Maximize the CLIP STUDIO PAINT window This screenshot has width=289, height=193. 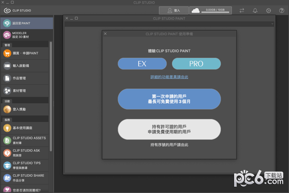pos(76,18)
